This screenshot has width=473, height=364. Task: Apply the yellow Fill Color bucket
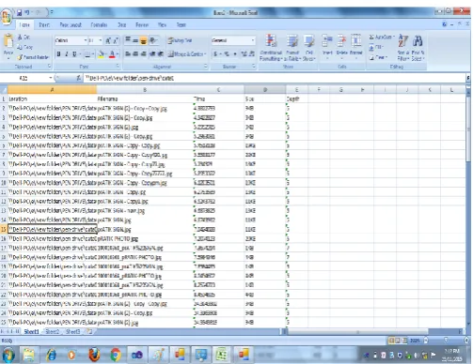[x=101, y=54]
